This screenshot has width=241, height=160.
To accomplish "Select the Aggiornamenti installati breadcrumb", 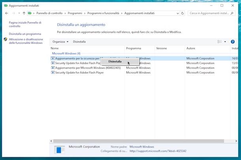I will [139, 13].
